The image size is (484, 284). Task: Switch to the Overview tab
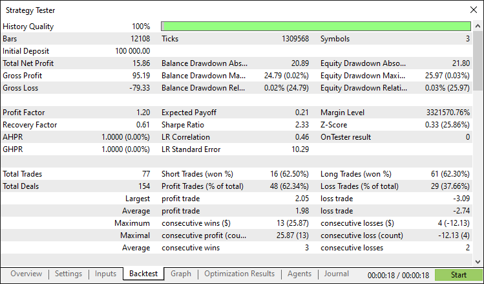26,274
